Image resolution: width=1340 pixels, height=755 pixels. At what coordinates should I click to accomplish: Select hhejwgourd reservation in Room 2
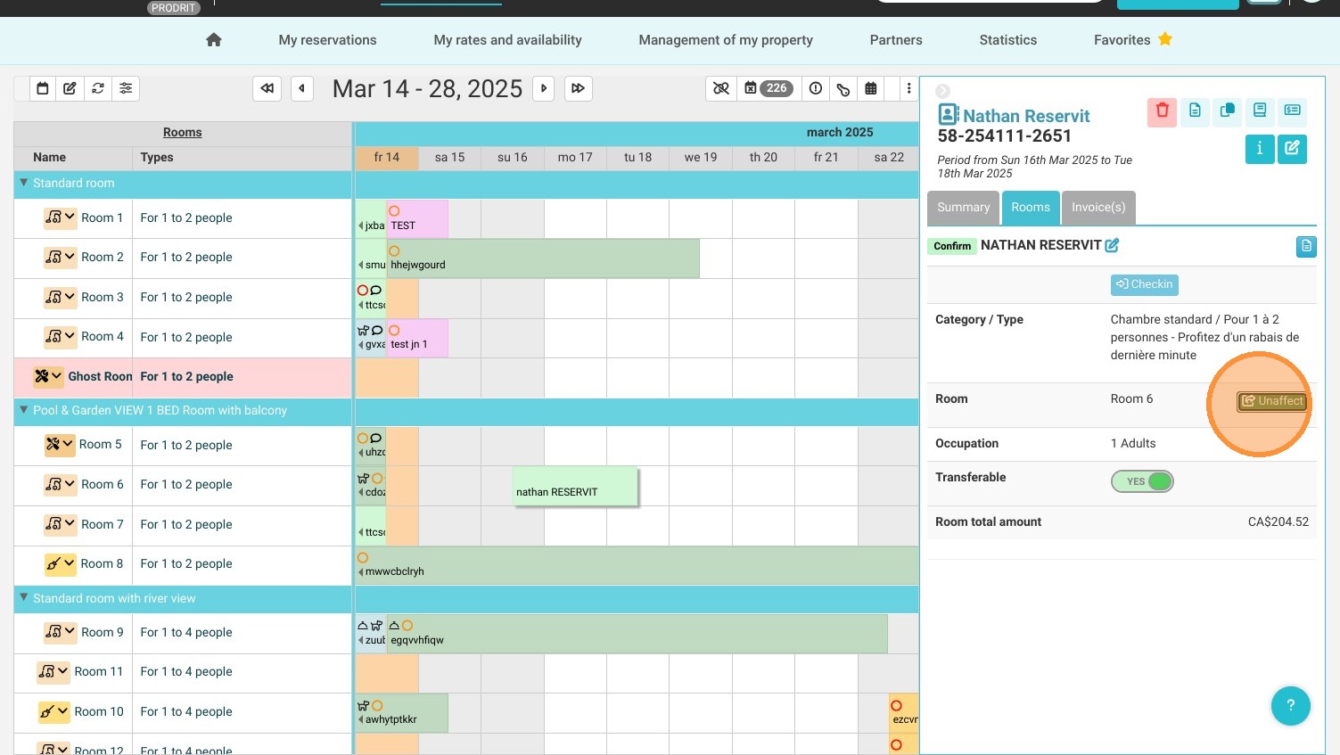[x=542, y=259]
